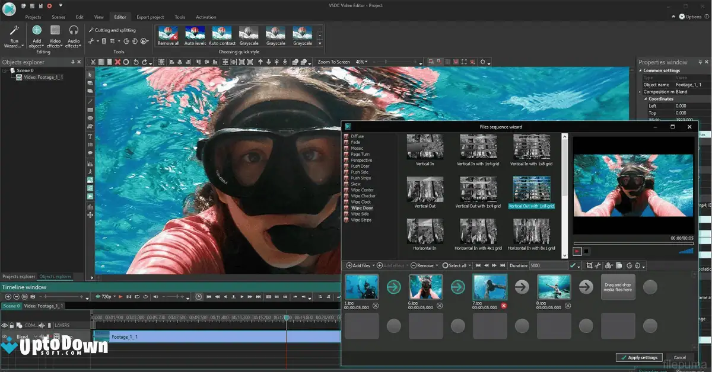Toggle visibility eye on timeline track
This screenshot has width=712, height=372.
pos(5,325)
